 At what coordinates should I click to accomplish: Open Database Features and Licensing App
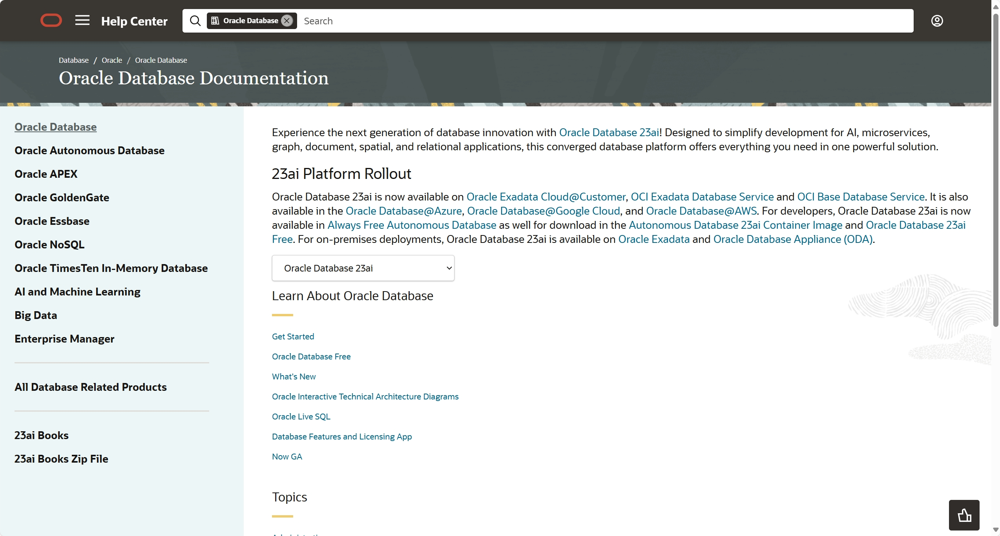tap(342, 436)
